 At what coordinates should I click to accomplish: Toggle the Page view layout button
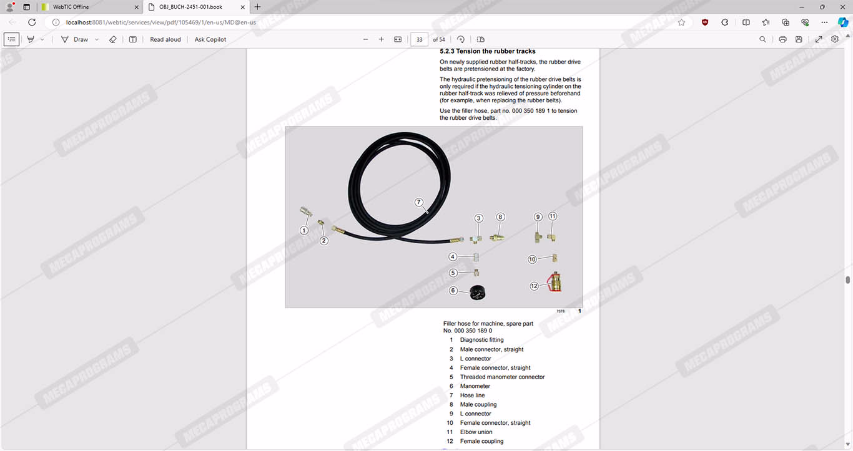coord(481,39)
